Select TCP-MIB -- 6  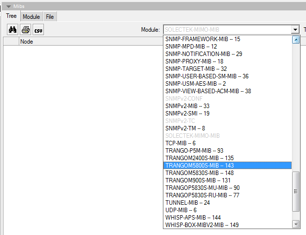[x=228, y=143]
